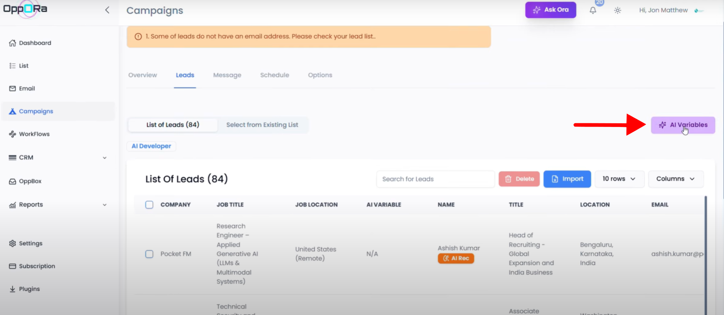The image size is (724, 315).
Task: Open the OppBox inbox
Action: coord(30,181)
